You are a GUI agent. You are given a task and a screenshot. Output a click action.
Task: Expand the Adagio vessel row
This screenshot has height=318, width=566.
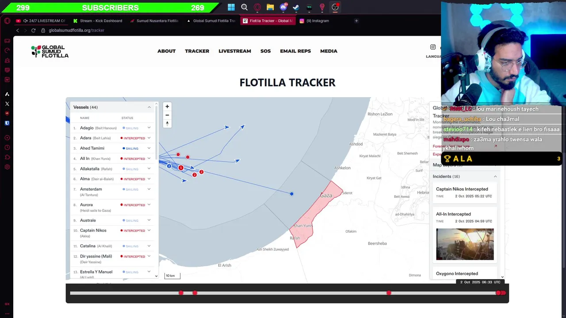[x=149, y=128]
